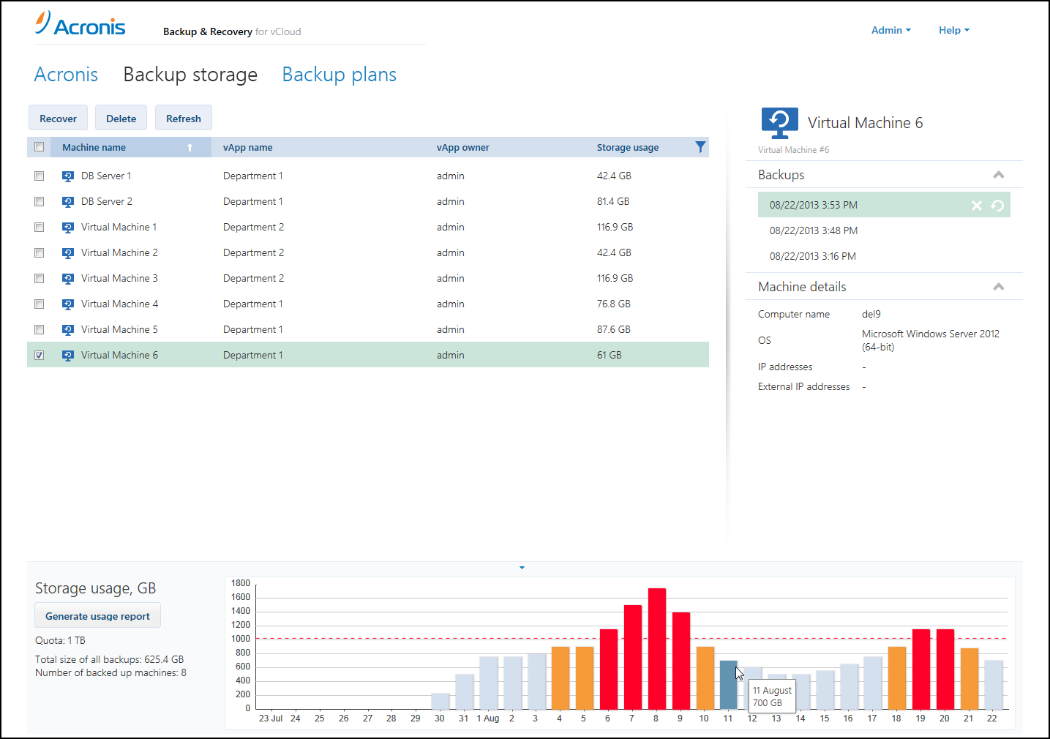The image size is (1050, 739).
Task: Click the 42.4 GB value for DB Server 1
Action: (614, 176)
